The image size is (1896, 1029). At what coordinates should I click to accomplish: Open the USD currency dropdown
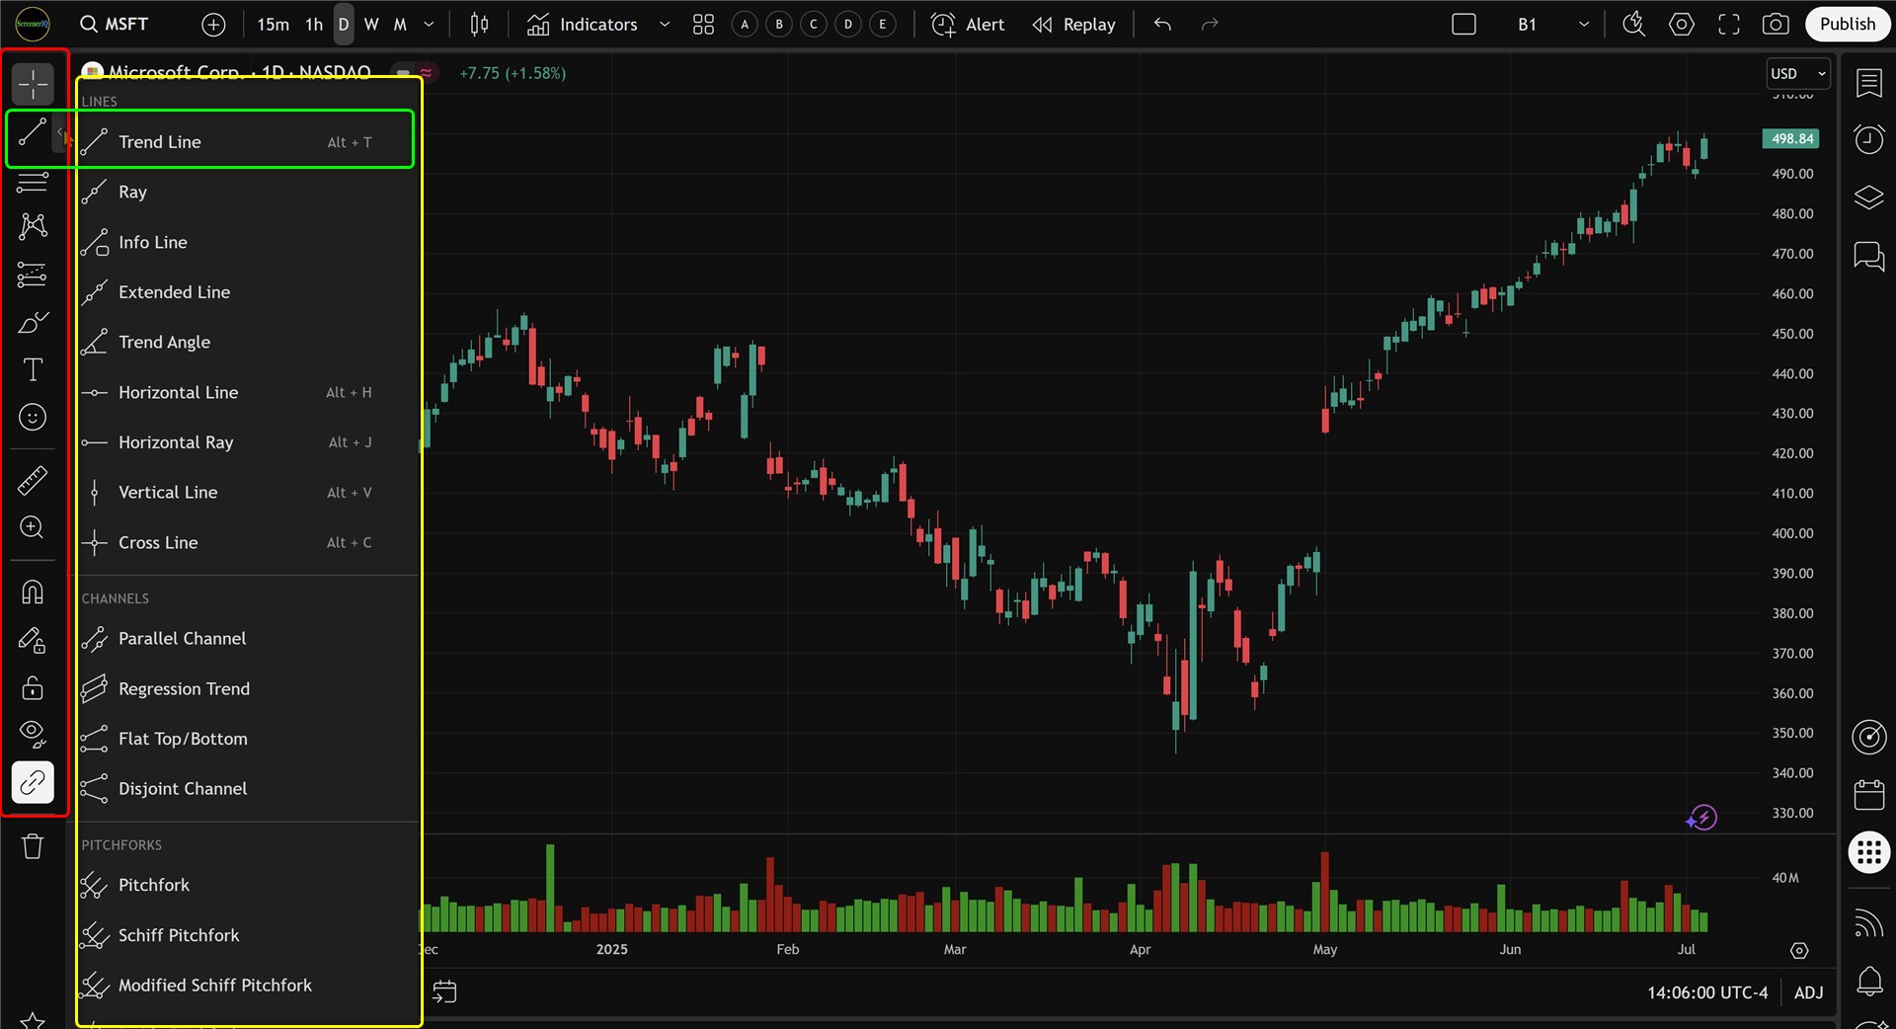tap(1797, 74)
